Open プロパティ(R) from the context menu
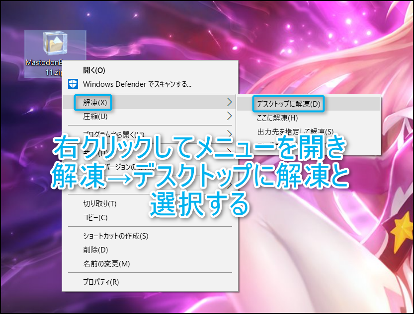Viewport: 414px width, 314px height. (101, 282)
